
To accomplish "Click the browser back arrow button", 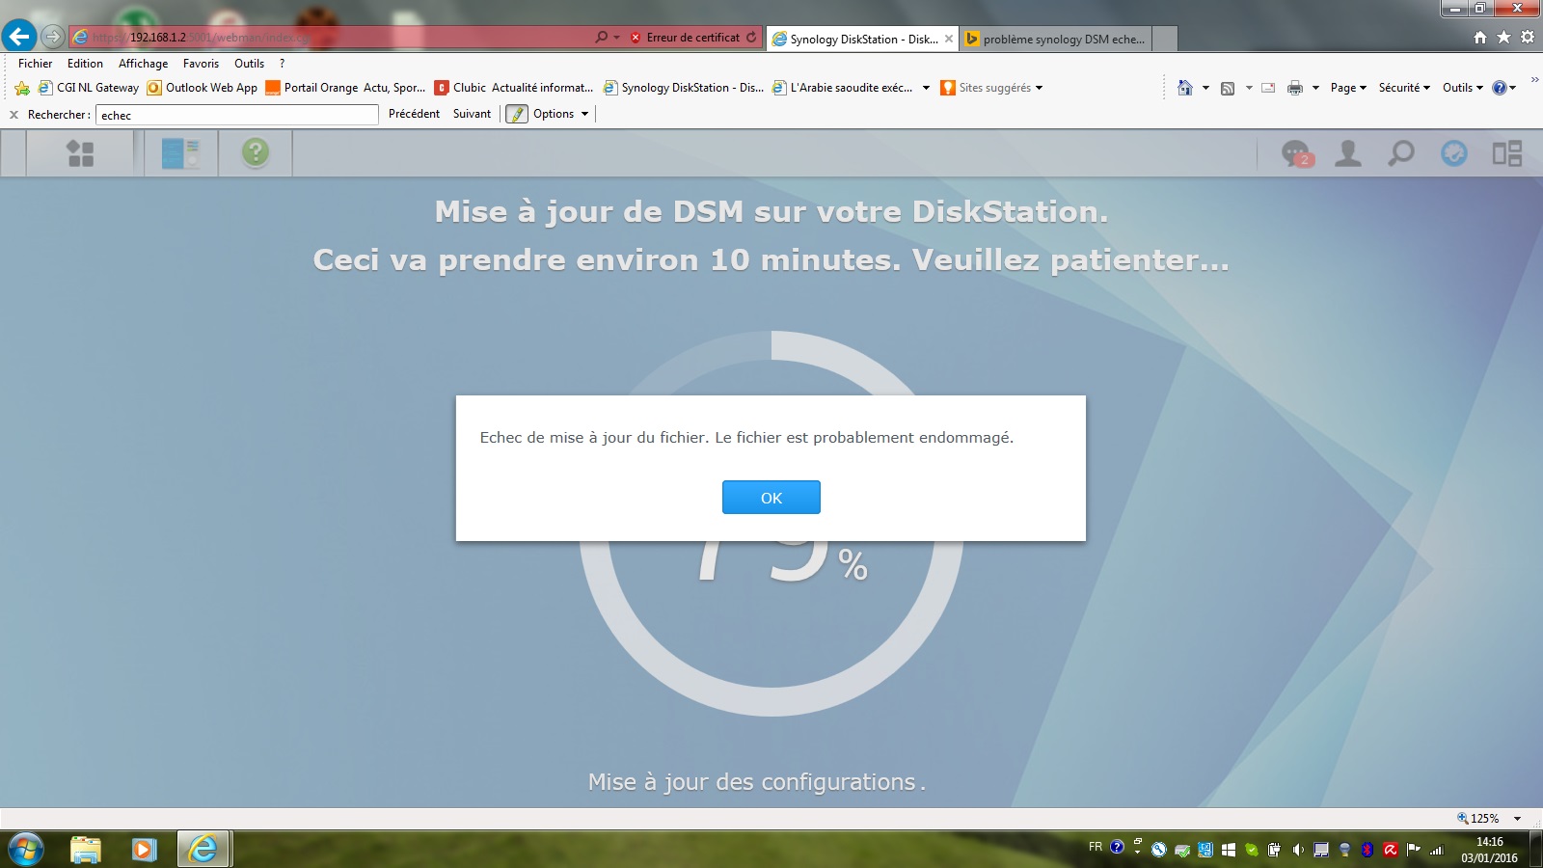I will click(x=19, y=37).
